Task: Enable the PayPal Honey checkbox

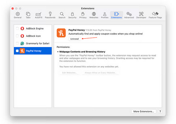Action: pyautogui.click(x=17, y=51)
